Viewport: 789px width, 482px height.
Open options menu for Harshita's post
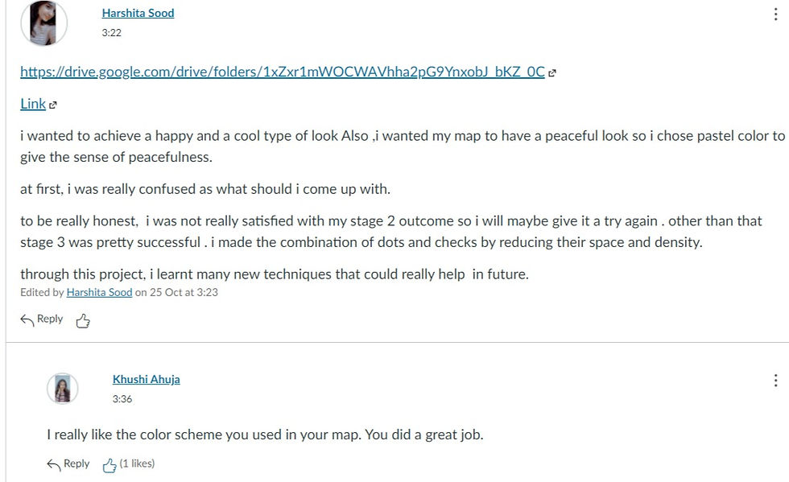point(775,14)
